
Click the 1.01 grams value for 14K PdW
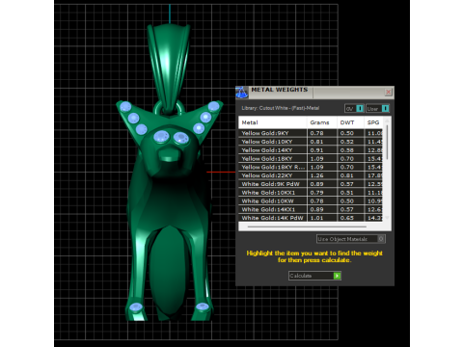(x=316, y=218)
